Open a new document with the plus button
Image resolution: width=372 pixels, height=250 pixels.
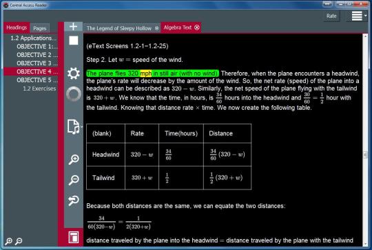tap(73, 27)
